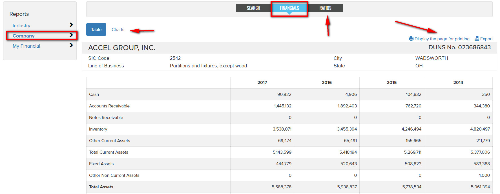500x194 pixels.
Task: Click Total Assets value 5,588,378
Action: pyautogui.click(x=282, y=187)
